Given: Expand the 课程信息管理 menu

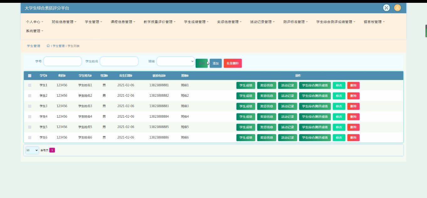Looking at the screenshot, I should pos(123,22).
